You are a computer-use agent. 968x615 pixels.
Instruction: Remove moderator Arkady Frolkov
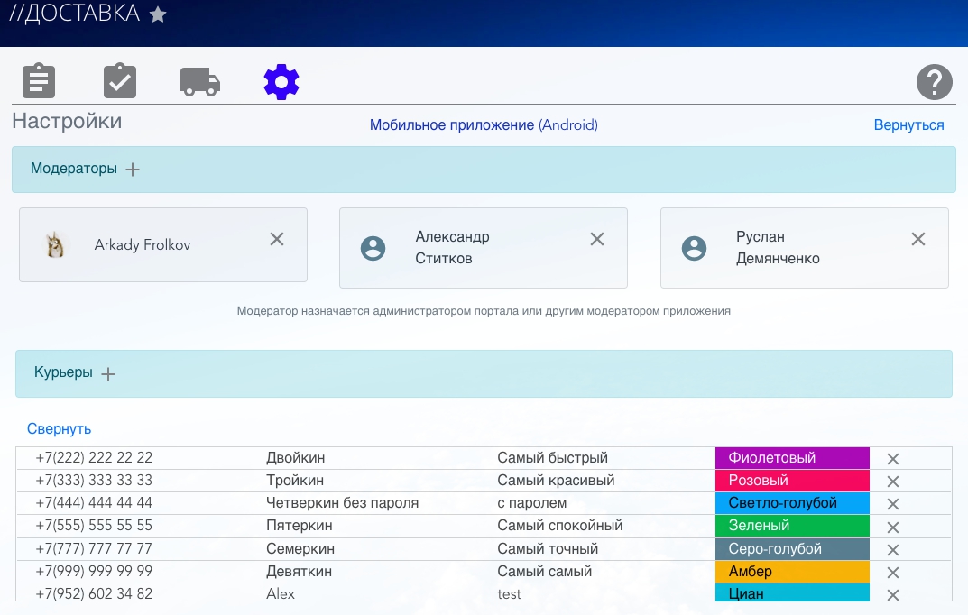277,239
